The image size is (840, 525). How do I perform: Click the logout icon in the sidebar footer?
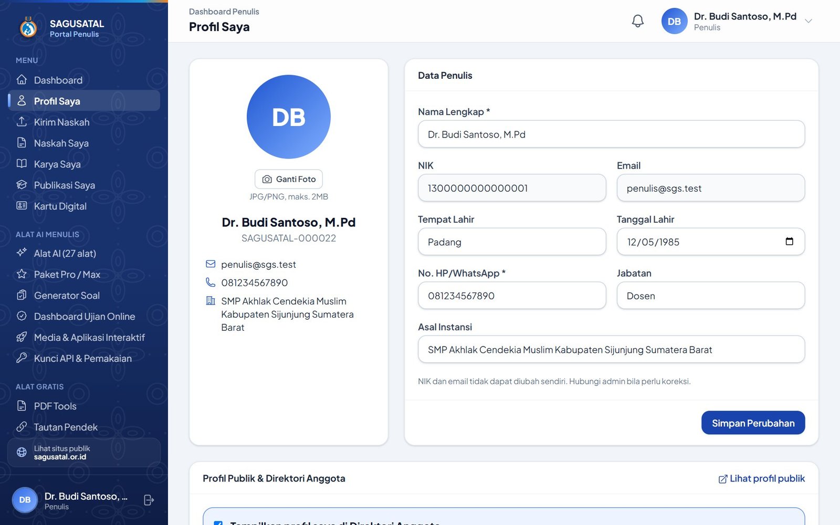tap(149, 500)
